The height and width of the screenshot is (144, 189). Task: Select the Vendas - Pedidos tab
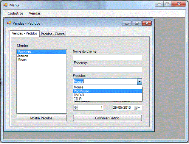point(25,33)
